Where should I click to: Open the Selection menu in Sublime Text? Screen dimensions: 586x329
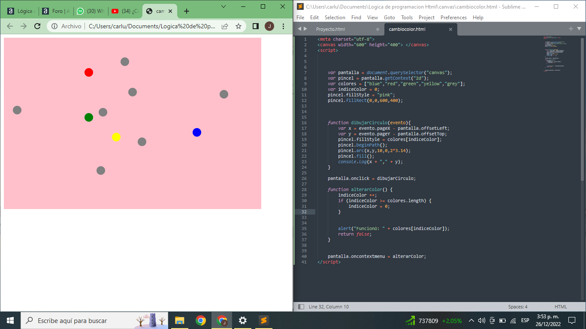pyautogui.click(x=335, y=18)
